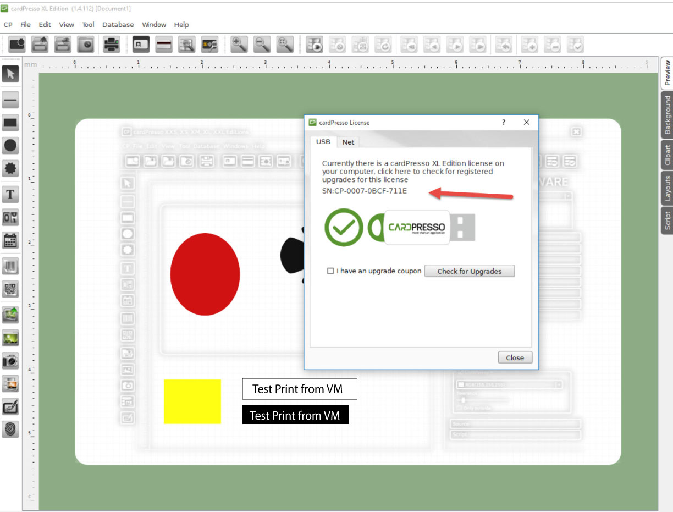
Task: Open the Database menu
Action: tap(118, 25)
